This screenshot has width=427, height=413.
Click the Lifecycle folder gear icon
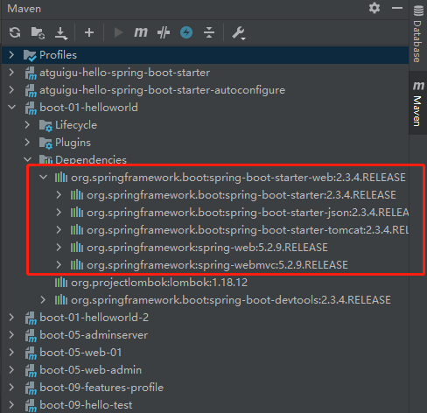45,126
